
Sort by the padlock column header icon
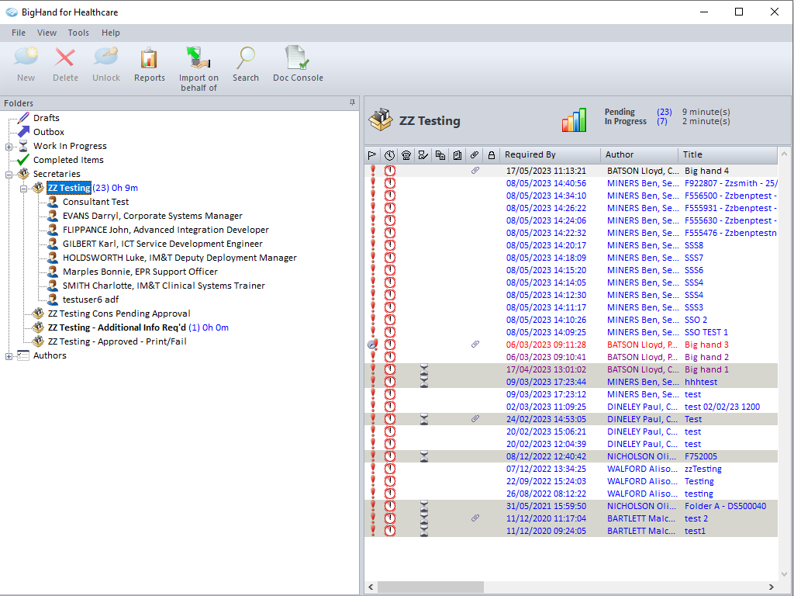(491, 155)
